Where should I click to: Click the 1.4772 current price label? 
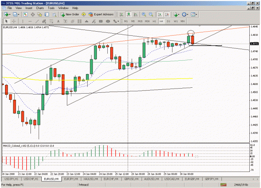coord(254,44)
